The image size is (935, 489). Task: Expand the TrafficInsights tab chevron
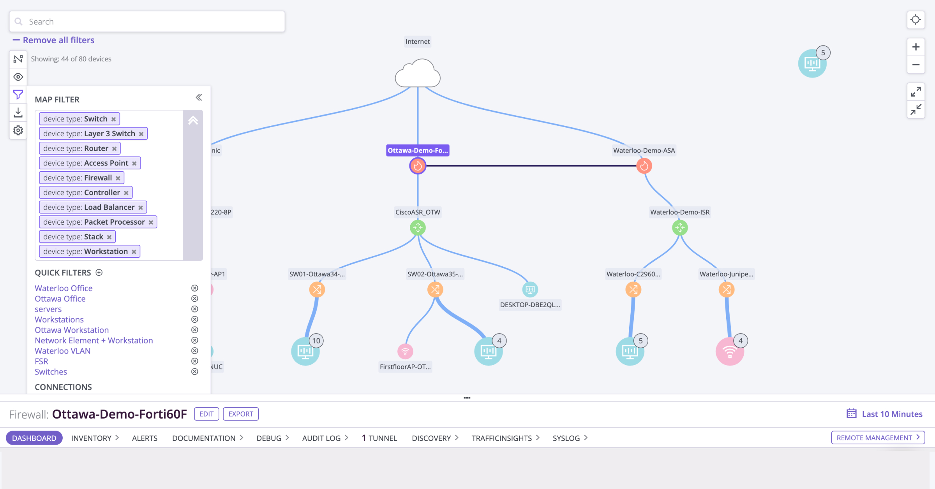click(538, 438)
